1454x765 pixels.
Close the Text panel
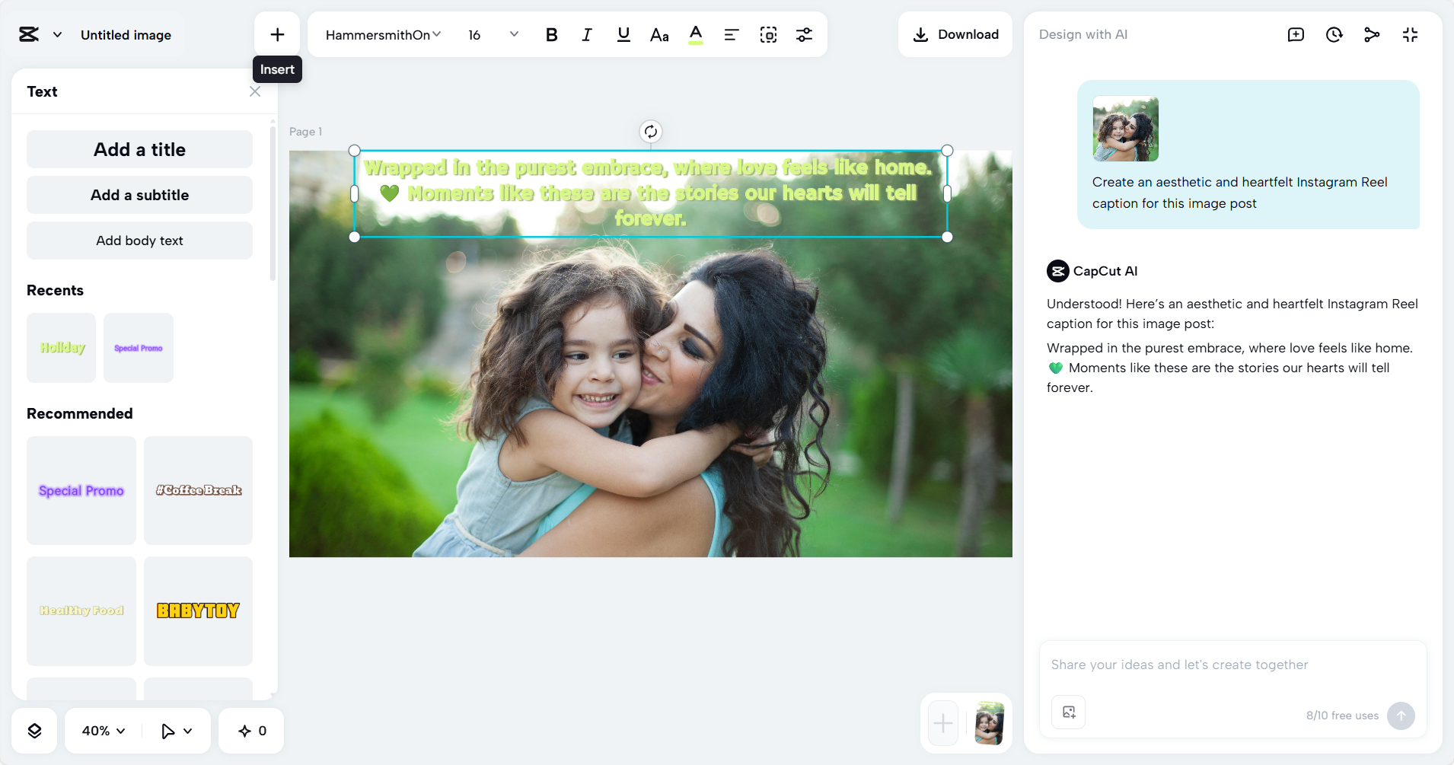255,91
